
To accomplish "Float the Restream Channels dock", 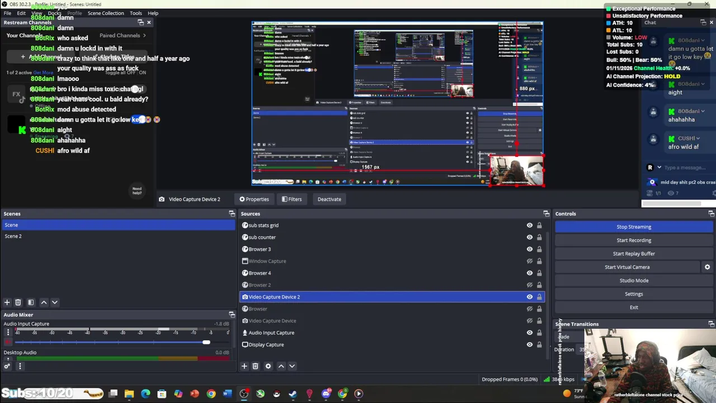I will click(x=140, y=22).
